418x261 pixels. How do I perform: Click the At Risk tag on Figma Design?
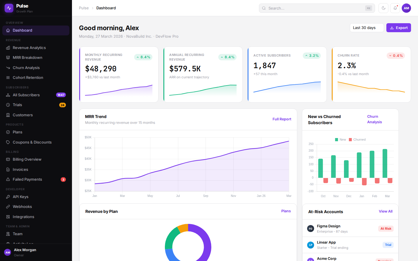click(386, 229)
